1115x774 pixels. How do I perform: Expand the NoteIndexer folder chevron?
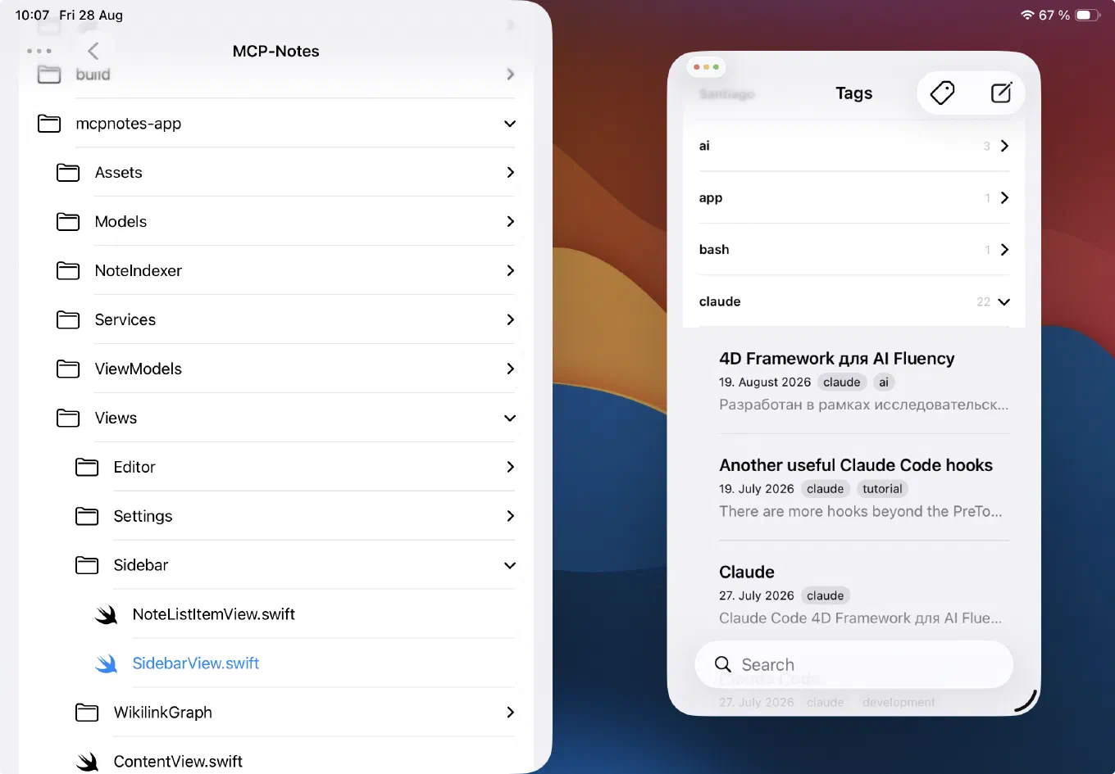(510, 271)
